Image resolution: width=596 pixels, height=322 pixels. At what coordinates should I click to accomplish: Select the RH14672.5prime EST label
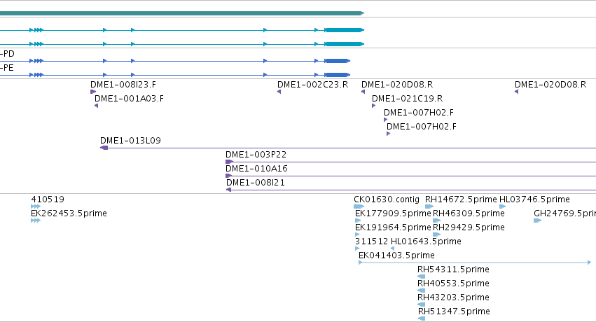[x=461, y=199]
